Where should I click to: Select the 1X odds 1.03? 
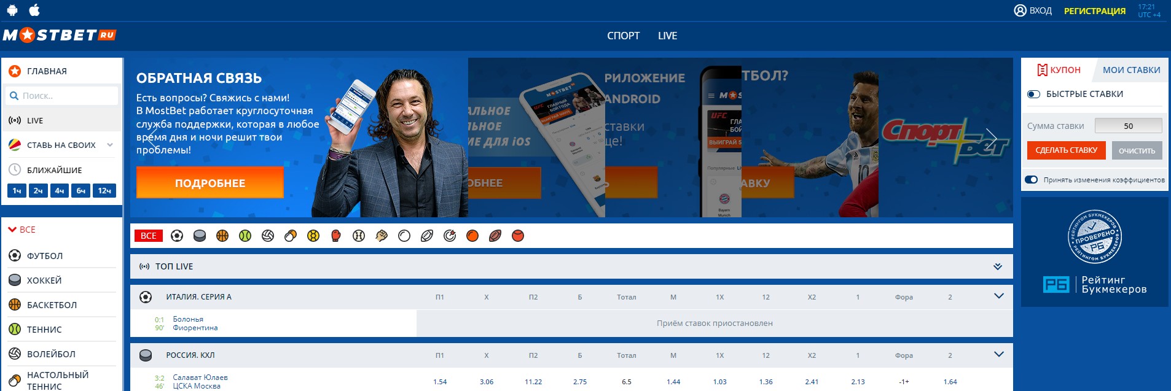click(720, 382)
